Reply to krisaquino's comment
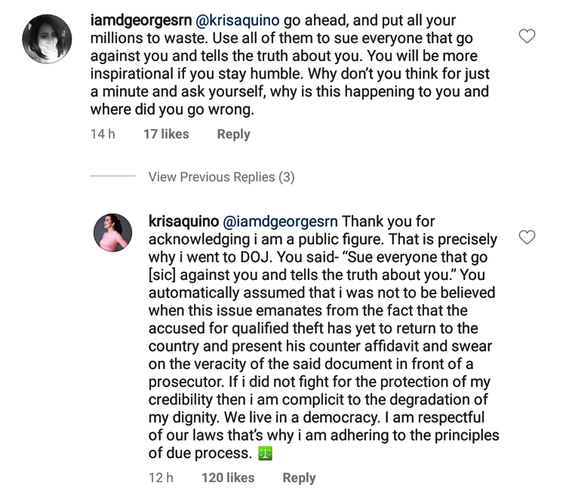 point(299,478)
